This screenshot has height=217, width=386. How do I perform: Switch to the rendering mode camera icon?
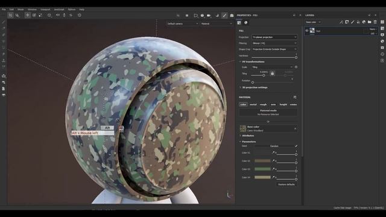coord(232,15)
